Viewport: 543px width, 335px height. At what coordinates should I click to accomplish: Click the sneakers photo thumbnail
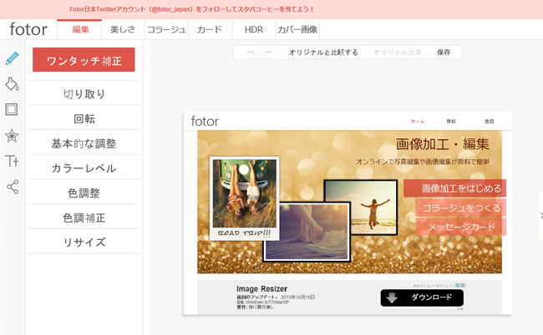coord(307,232)
